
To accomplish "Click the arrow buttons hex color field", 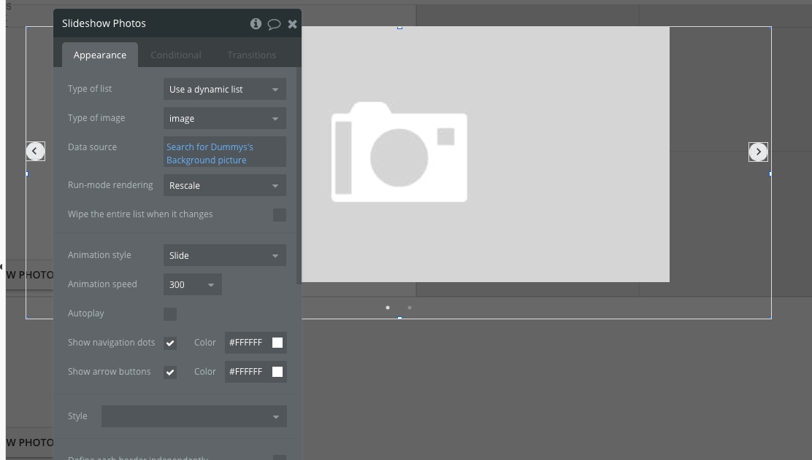I will point(246,372).
